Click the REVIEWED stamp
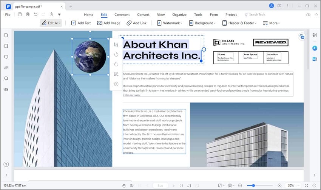Viewport: 321px width, 190px height. 271,42
